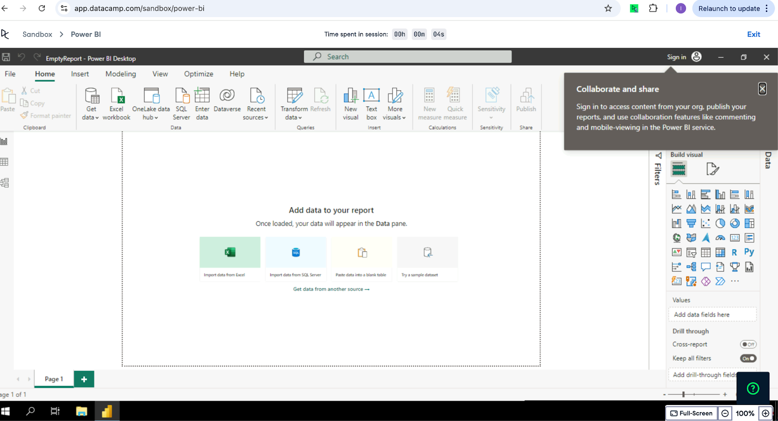Select the Stacked bar chart visual
This screenshot has height=421, width=778.
(x=676, y=194)
